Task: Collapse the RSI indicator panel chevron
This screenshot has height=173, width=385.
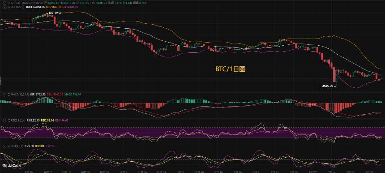Action: (4, 121)
